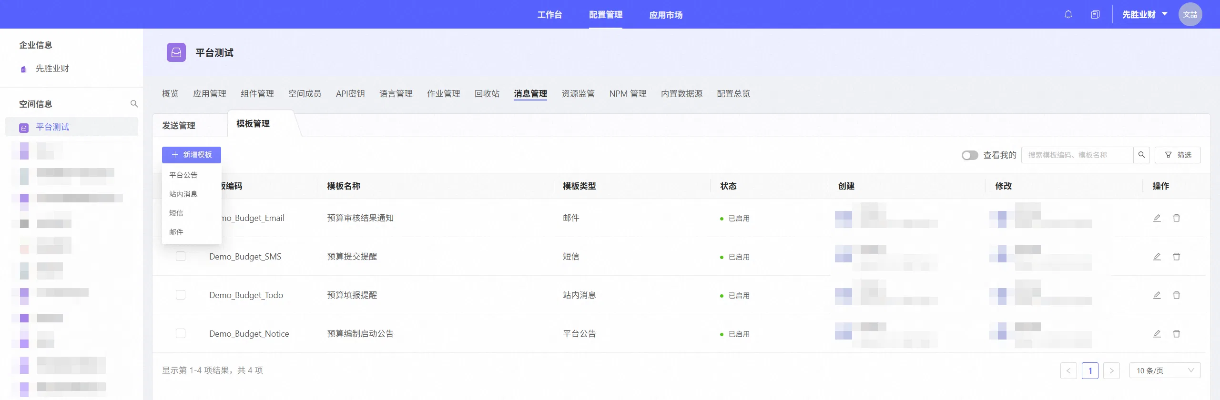Switch to the 模板管理 tab
Image resolution: width=1220 pixels, height=400 pixels.
(253, 124)
